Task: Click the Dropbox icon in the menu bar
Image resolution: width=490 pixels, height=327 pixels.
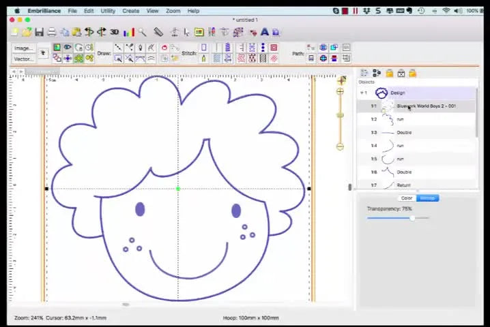Action: tap(366, 11)
